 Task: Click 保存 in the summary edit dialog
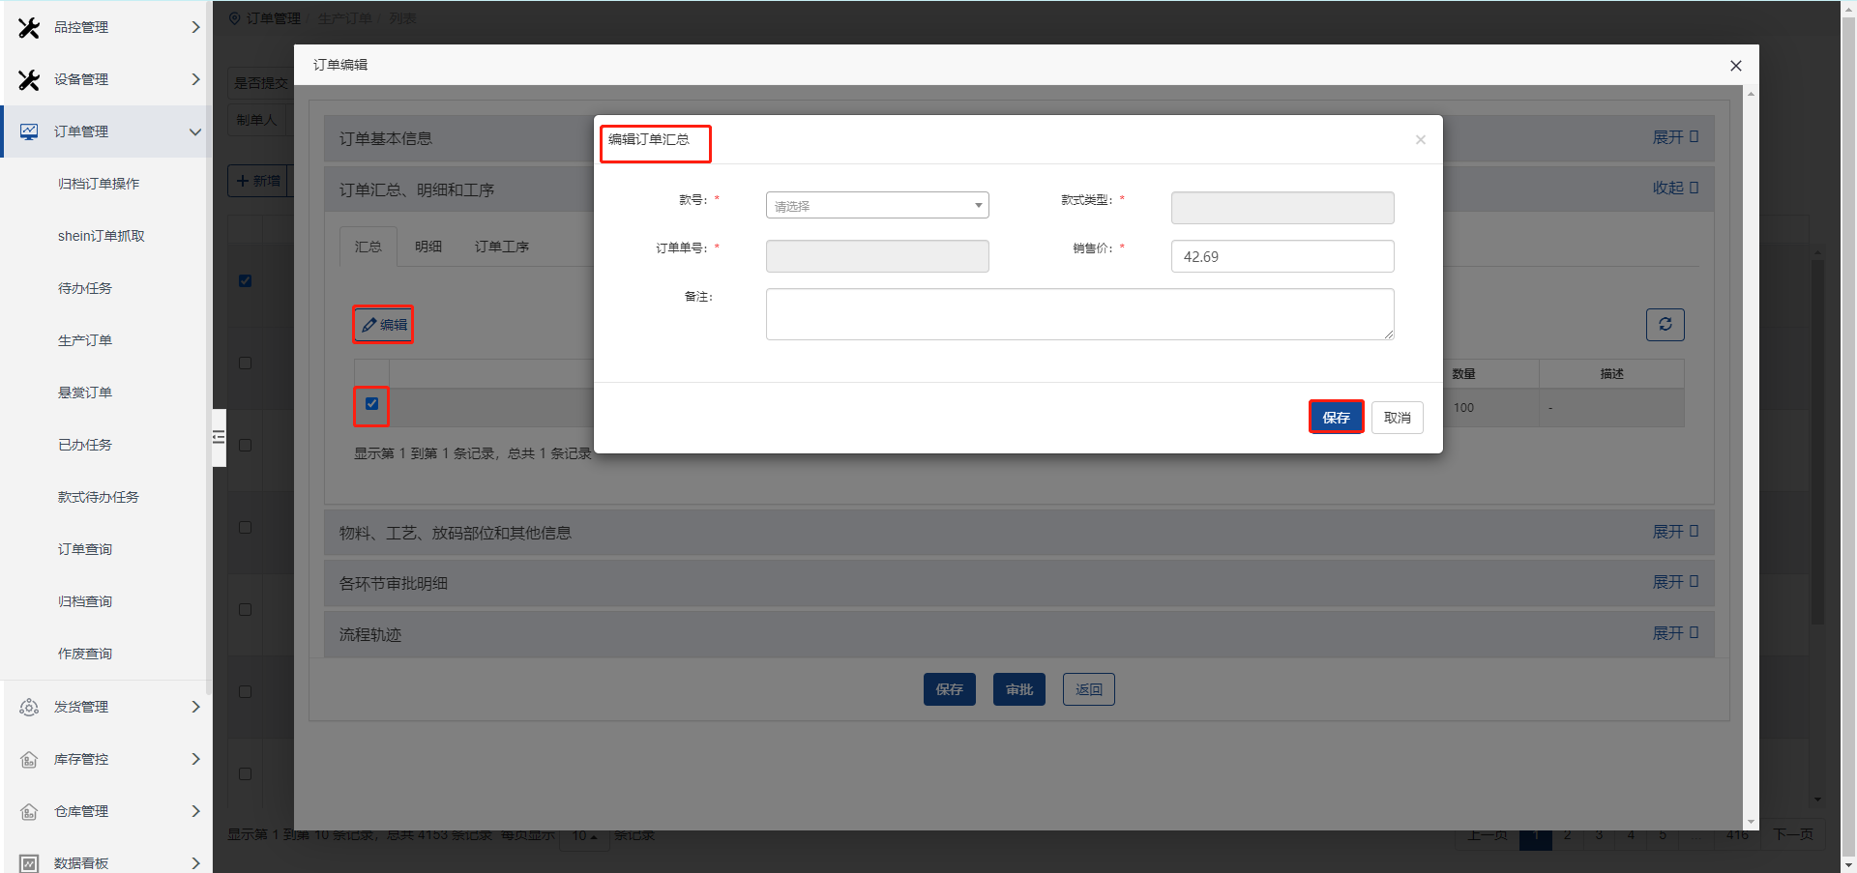(1336, 418)
